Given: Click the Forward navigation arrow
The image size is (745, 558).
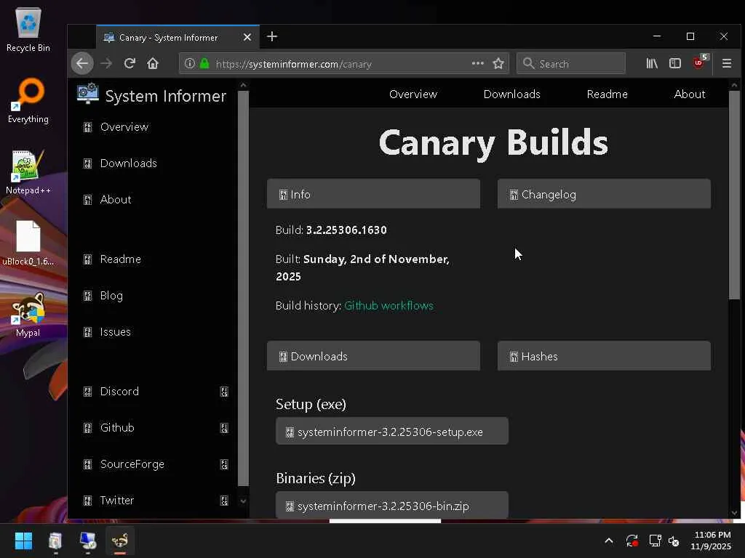Looking at the screenshot, I should 106,63.
